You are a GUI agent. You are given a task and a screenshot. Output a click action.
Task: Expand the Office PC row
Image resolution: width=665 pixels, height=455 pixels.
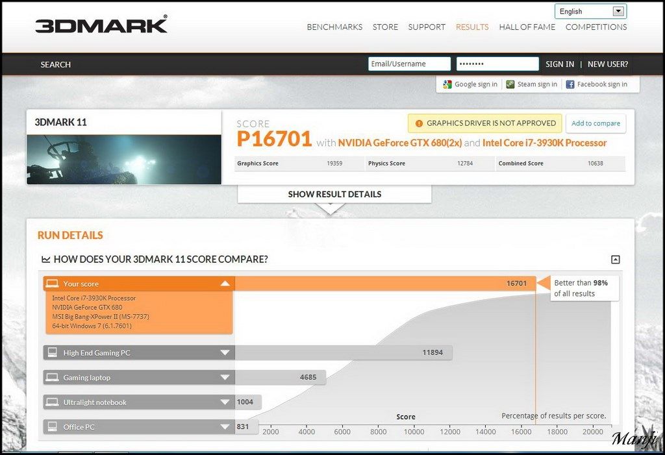pos(225,426)
